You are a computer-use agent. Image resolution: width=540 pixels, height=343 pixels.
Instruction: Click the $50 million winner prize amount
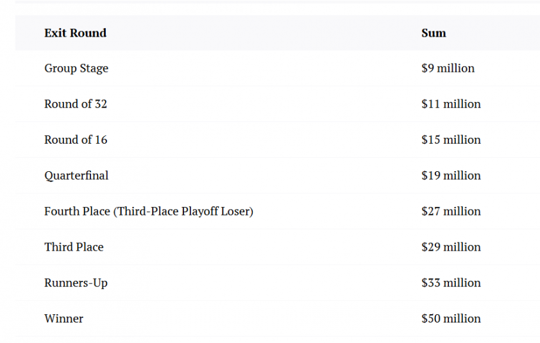pos(451,319)
